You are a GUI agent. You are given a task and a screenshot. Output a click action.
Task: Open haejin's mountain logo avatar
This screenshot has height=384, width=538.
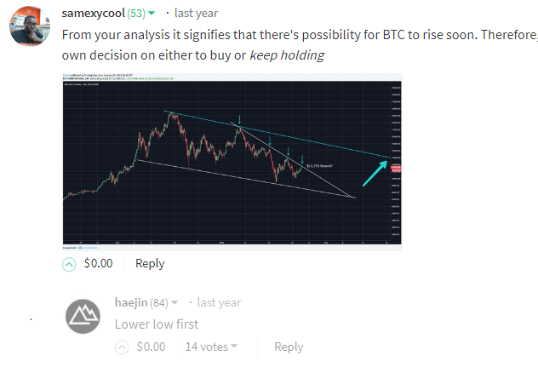83,317
